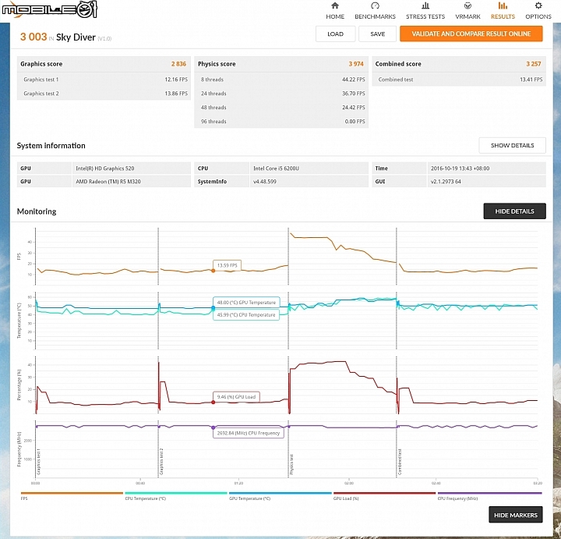Viewport: 561px width, 539px height.
Task: Click the Graphics score value 2 836
Action: [x=178, y=64]
